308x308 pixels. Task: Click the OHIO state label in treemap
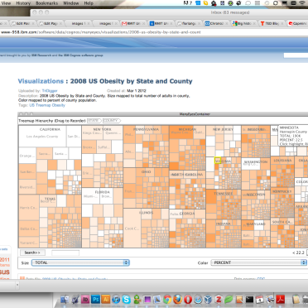click(147, 172)
